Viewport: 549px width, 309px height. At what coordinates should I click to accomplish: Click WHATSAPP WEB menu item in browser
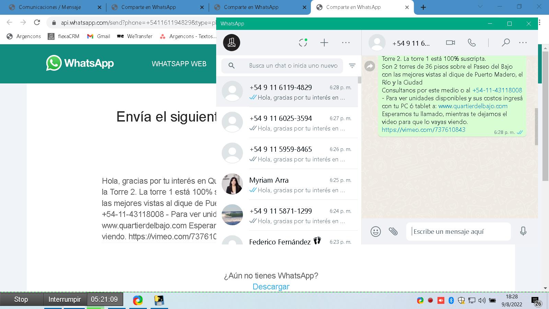(179, 64)
